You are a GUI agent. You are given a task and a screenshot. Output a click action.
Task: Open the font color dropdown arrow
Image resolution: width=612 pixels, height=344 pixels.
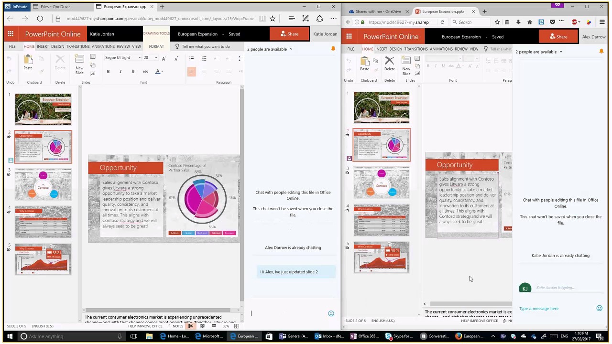pos(162,72)
